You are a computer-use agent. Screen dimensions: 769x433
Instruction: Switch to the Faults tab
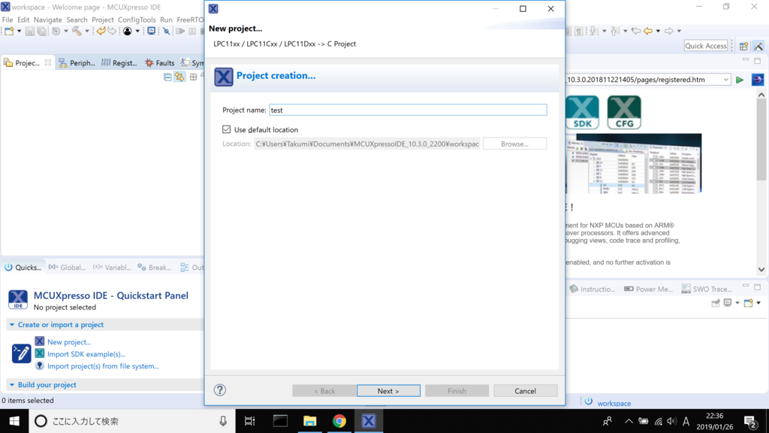click(159, 63)
